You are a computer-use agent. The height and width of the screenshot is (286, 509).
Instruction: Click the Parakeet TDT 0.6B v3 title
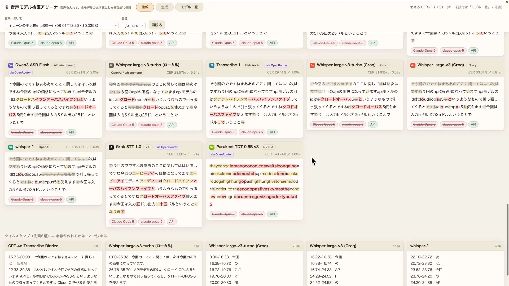tap(238, 147)
